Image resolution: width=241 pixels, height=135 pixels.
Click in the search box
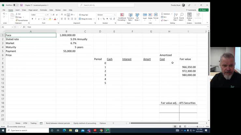coord(106,5)
